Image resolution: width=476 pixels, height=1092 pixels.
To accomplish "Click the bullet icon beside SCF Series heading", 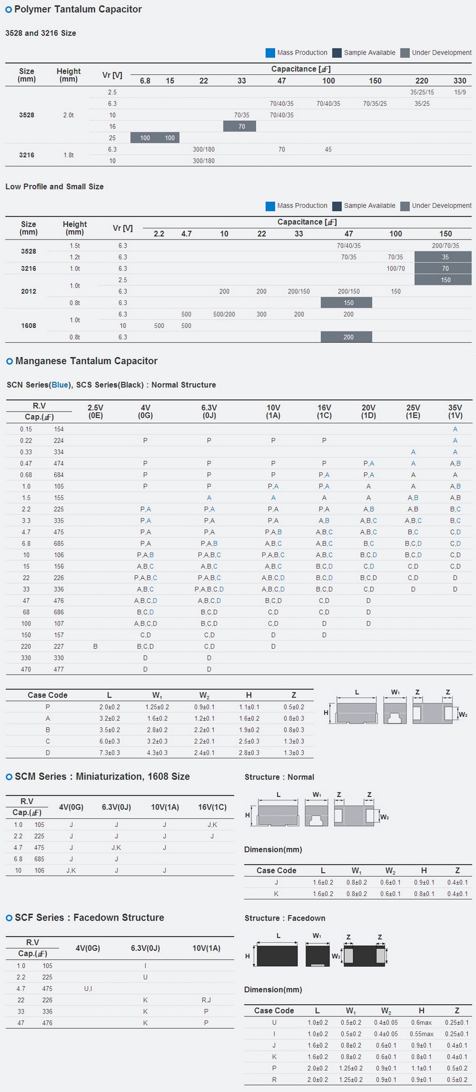I will tap(9, 918).
